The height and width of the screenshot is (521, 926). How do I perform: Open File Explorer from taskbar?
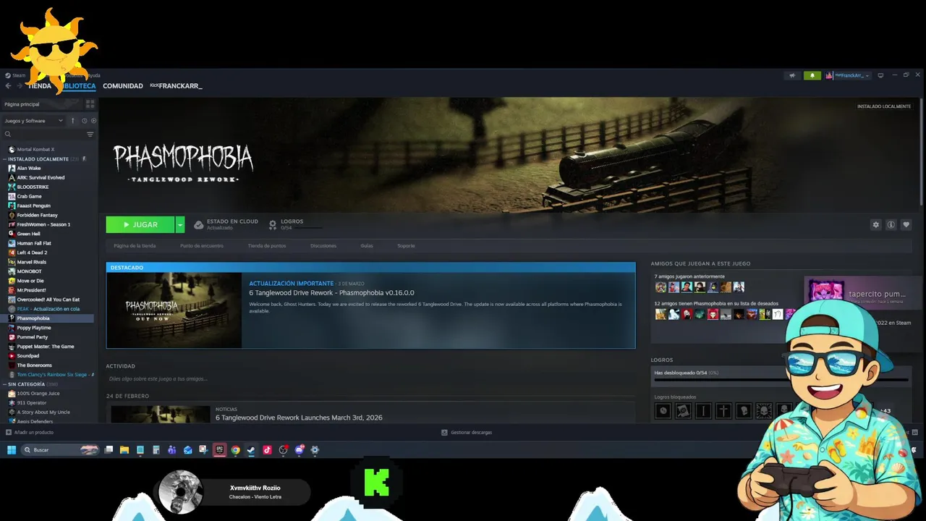[124, 449]
